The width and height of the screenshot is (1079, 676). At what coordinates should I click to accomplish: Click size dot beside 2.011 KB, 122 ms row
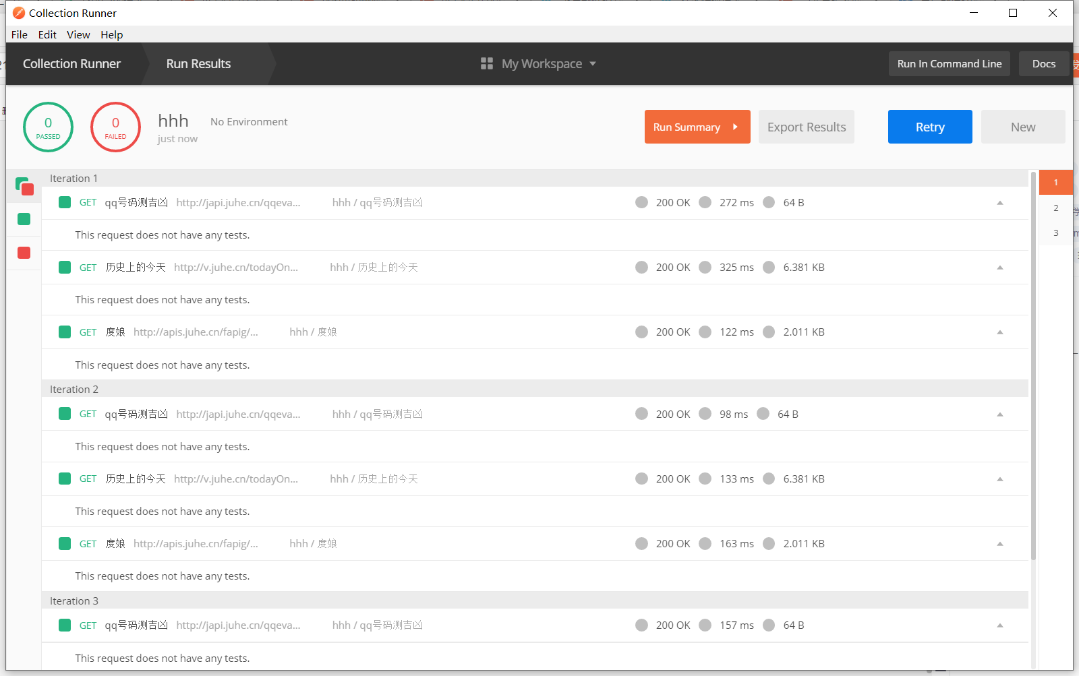[769, 332]
